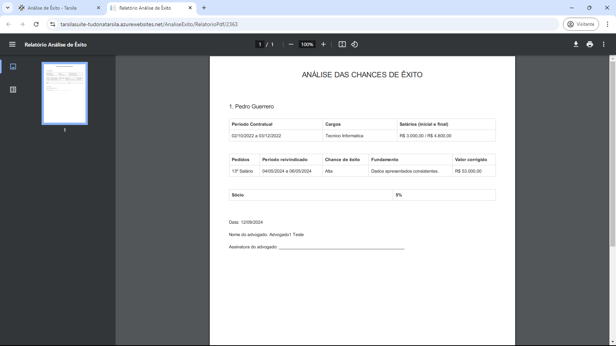
Task: Show document outline in sidebar
Action: 13,90
